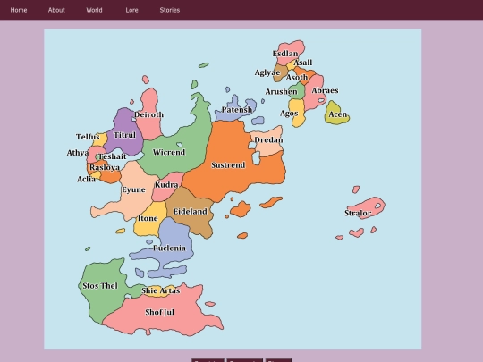483x362 pixels.
Task: Select the Asall label
Action: pyautogui.click(x=303, y=63)
